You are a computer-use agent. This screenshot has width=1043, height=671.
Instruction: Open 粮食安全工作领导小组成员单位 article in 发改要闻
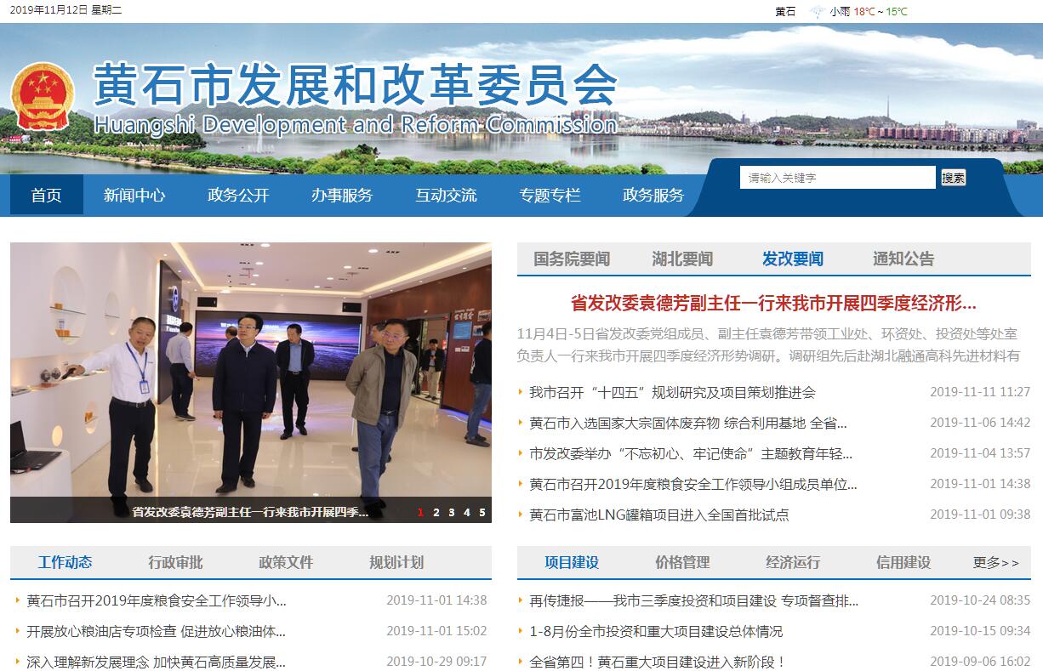pos(693,484)
